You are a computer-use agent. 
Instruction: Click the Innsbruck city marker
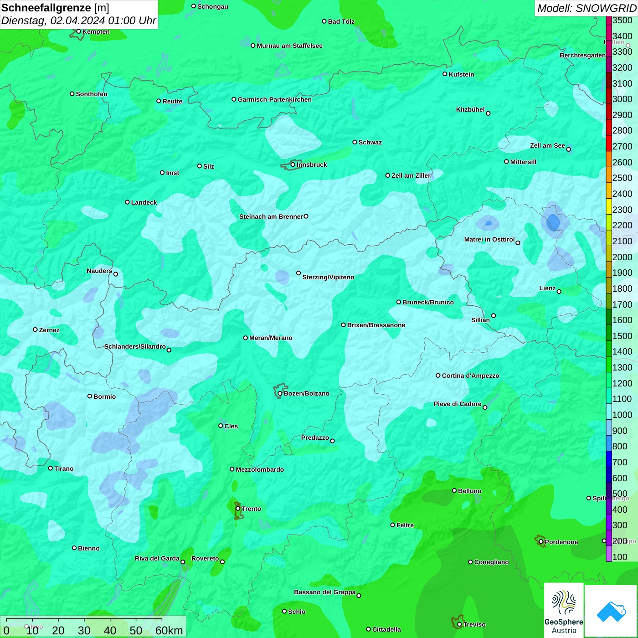click(293, 165)
